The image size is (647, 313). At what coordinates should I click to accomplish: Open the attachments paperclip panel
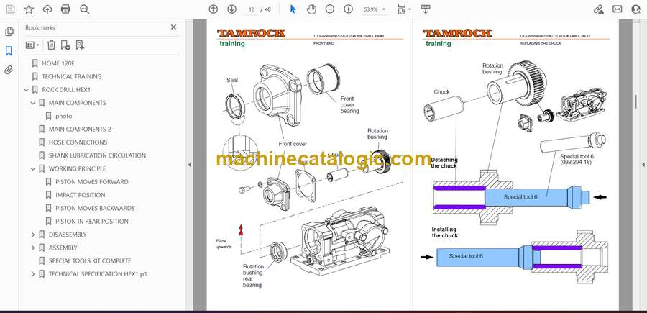tap(9, 70)
